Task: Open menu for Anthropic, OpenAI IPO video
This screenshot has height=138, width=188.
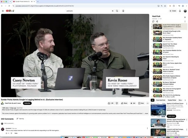Action: pyautogui.click(x=187, y=120)
